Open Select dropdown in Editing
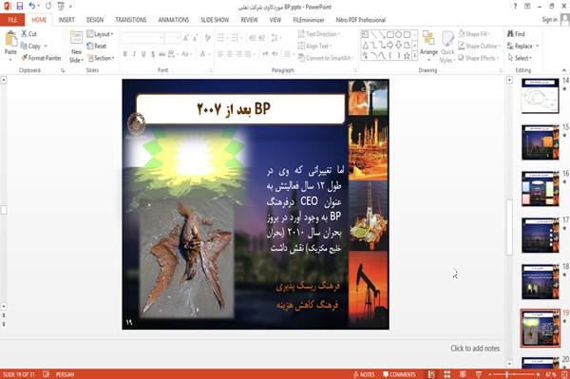The width and height of the screenshot is (570, 379). tap(520, 58)
